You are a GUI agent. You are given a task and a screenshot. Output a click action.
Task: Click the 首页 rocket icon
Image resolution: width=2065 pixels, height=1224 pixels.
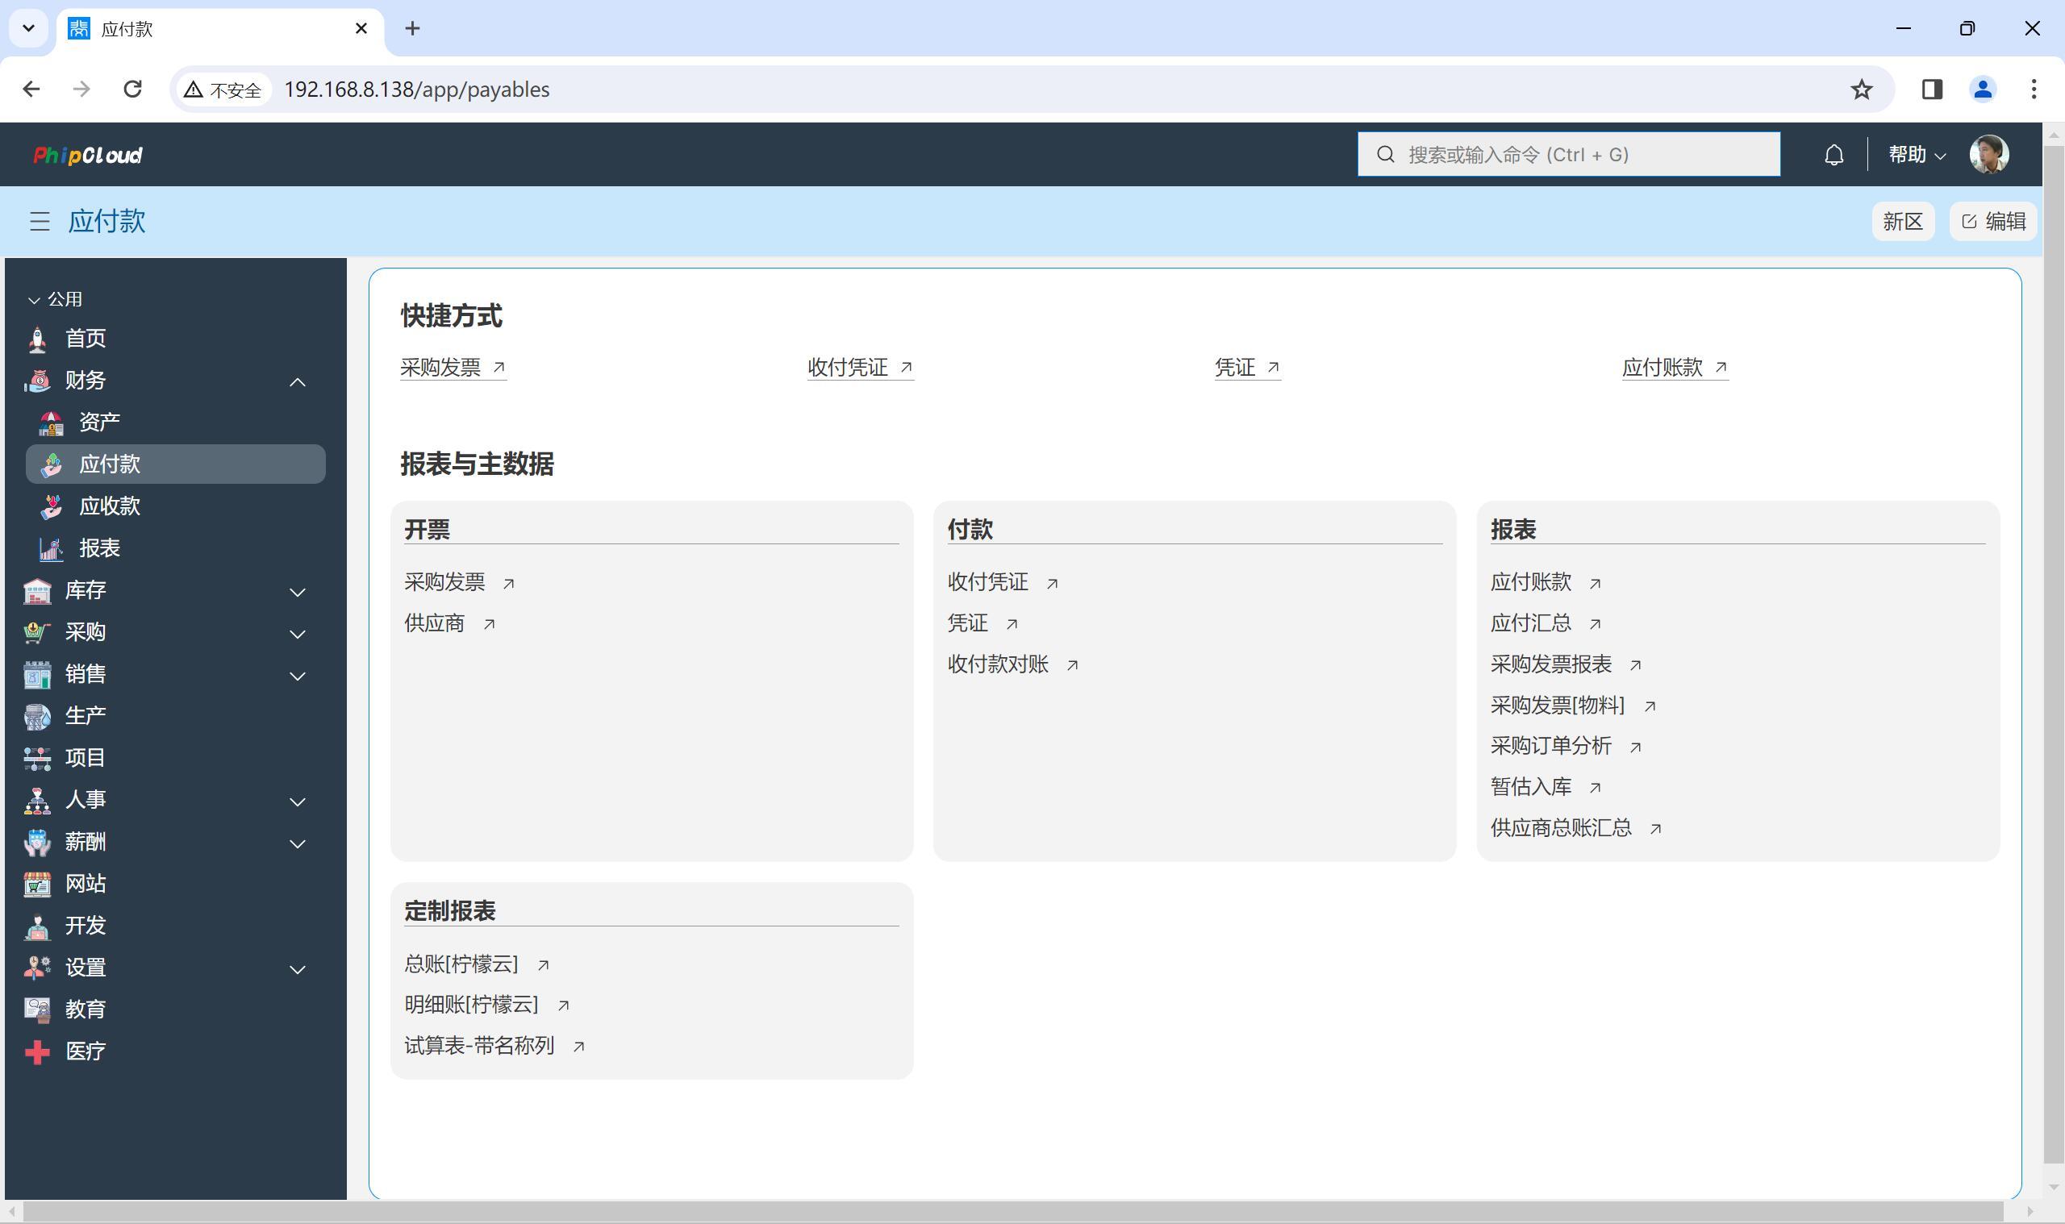[x=37, y=339]
